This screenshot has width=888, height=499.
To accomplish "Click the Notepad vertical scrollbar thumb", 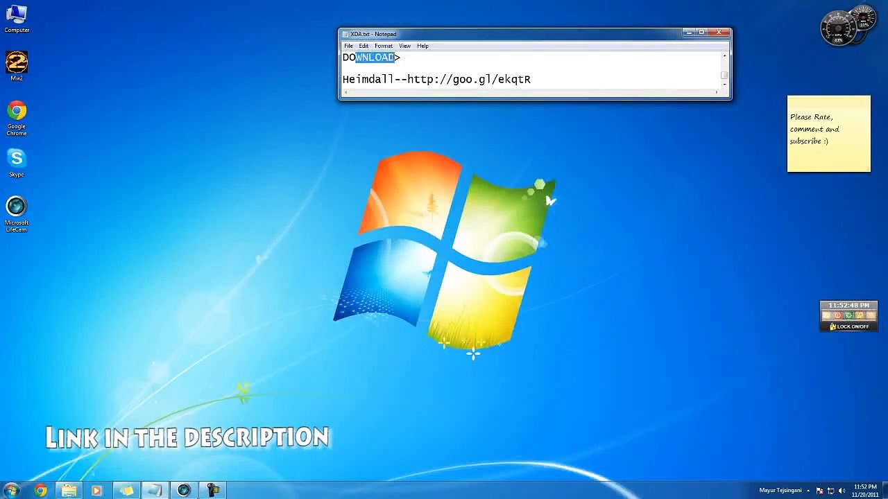I will click(x=724, y=75).
